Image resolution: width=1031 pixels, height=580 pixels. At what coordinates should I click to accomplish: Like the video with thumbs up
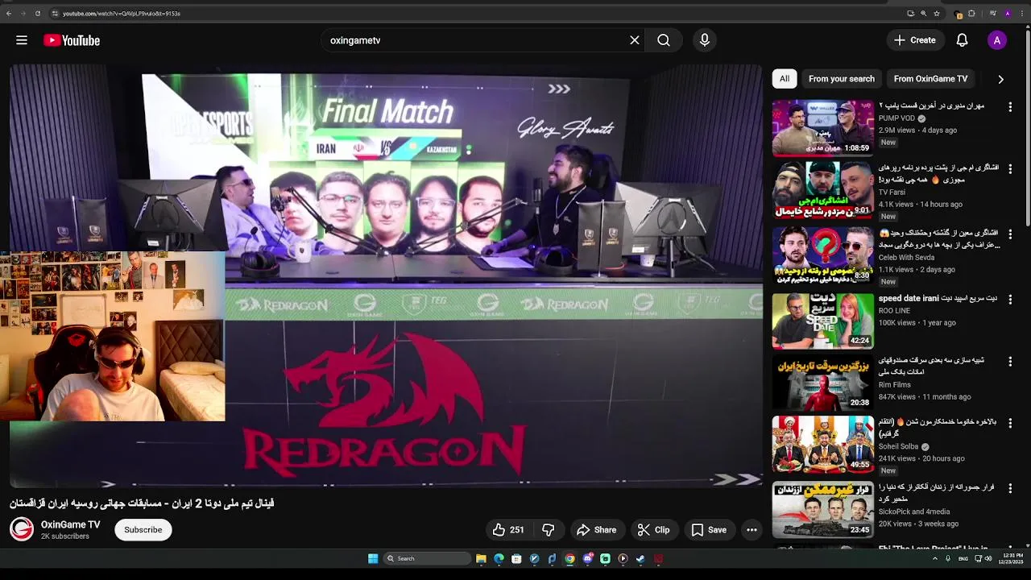coord(508,530)
